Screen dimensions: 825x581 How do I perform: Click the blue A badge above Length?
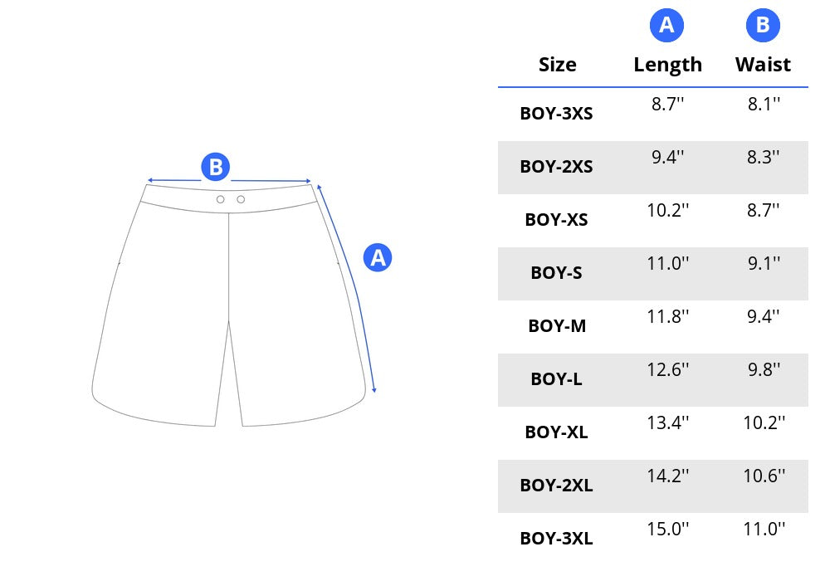click(x=666, y=26)
